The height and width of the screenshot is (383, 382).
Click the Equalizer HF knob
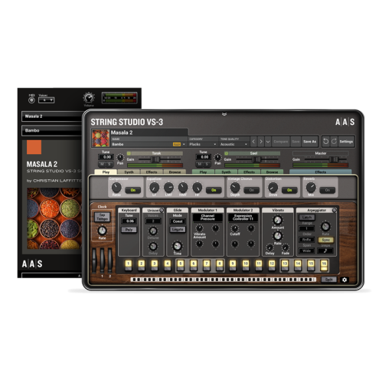(197, 188)
